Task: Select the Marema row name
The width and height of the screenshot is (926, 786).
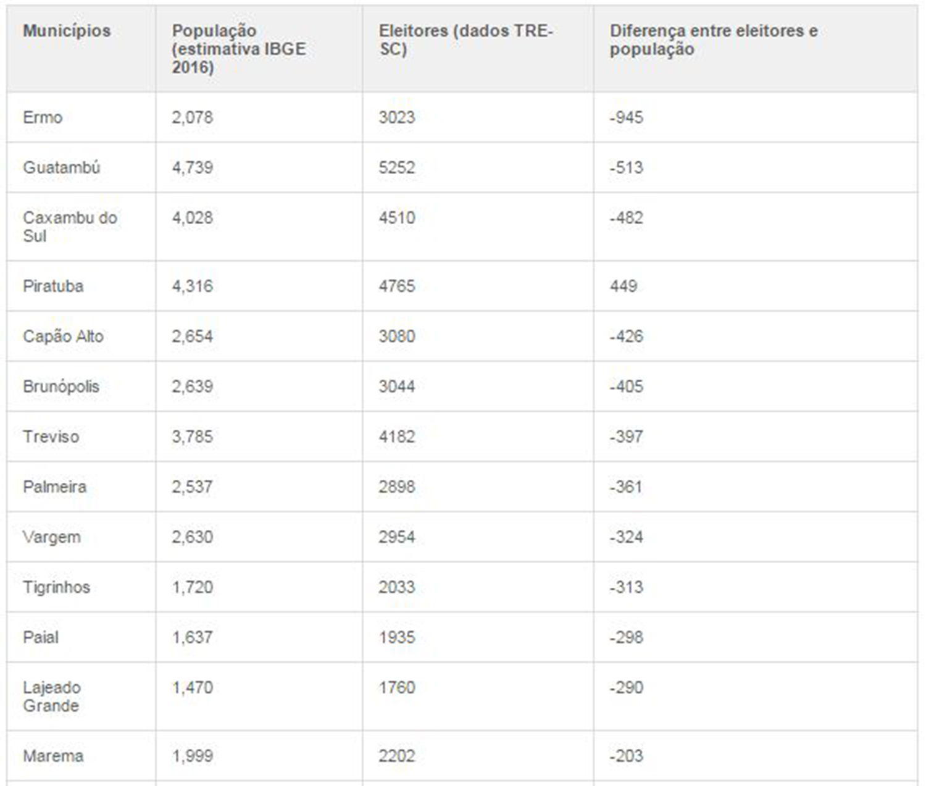Action: point(53,756)
